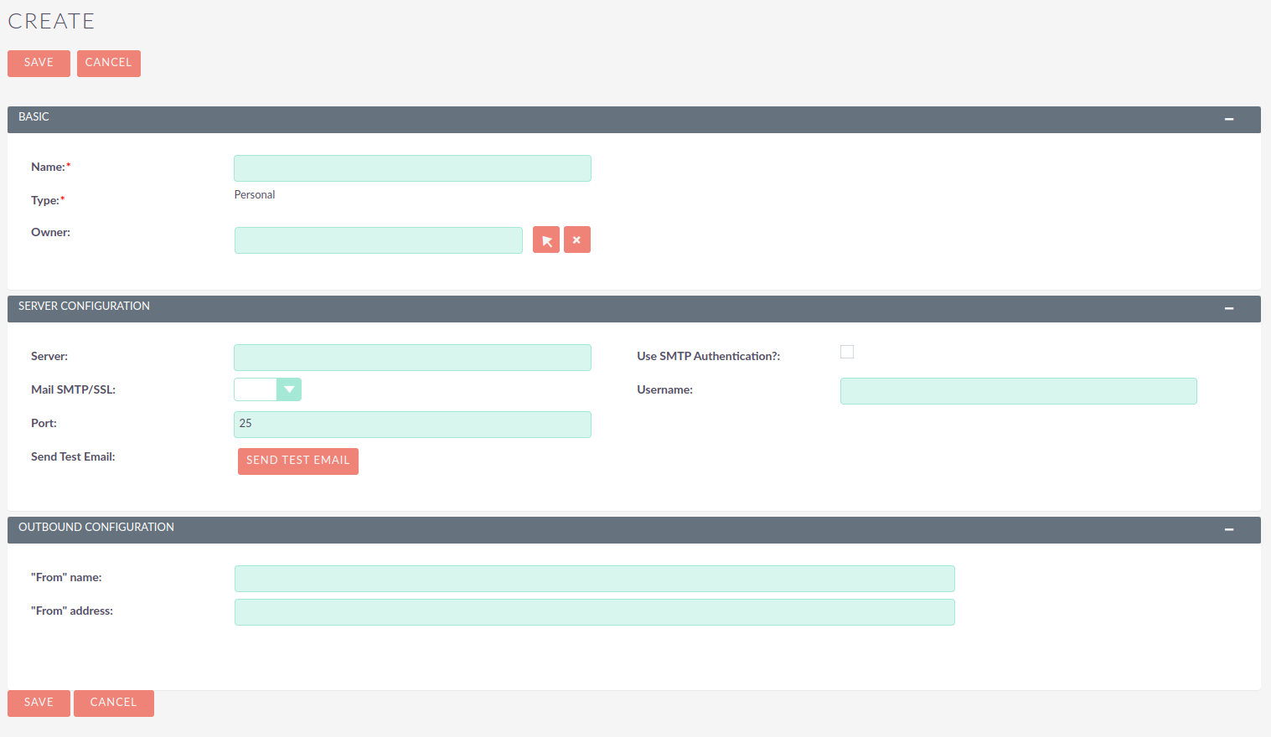Screen dimensions: 1271x737
Task: Click the bottom SAVE button
Action: tap(39, 703)
